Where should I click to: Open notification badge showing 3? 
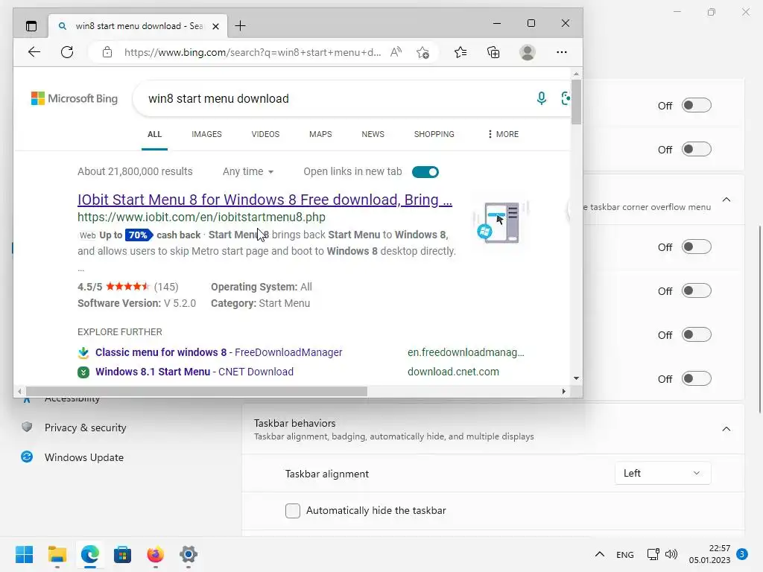pyautogui.click(x=742, y=554)
